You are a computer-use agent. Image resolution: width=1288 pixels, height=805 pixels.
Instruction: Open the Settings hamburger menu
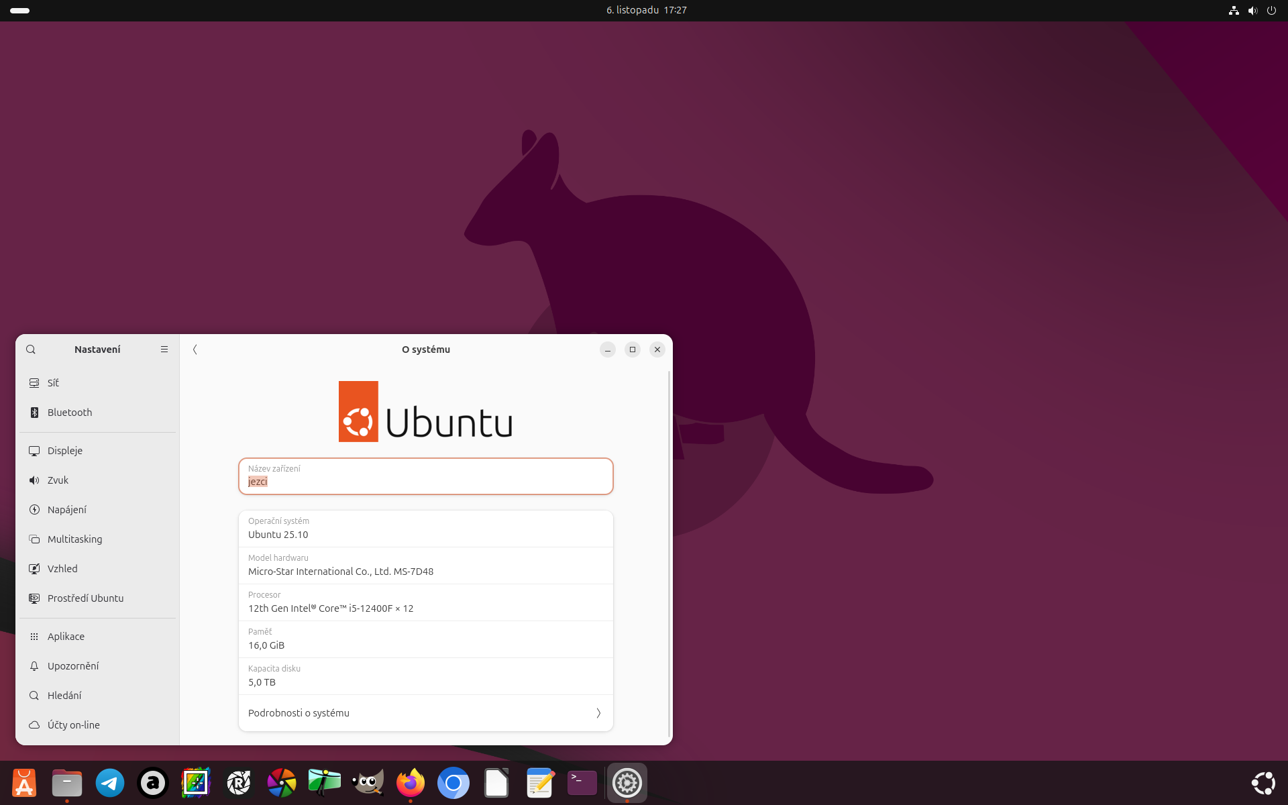164,350
